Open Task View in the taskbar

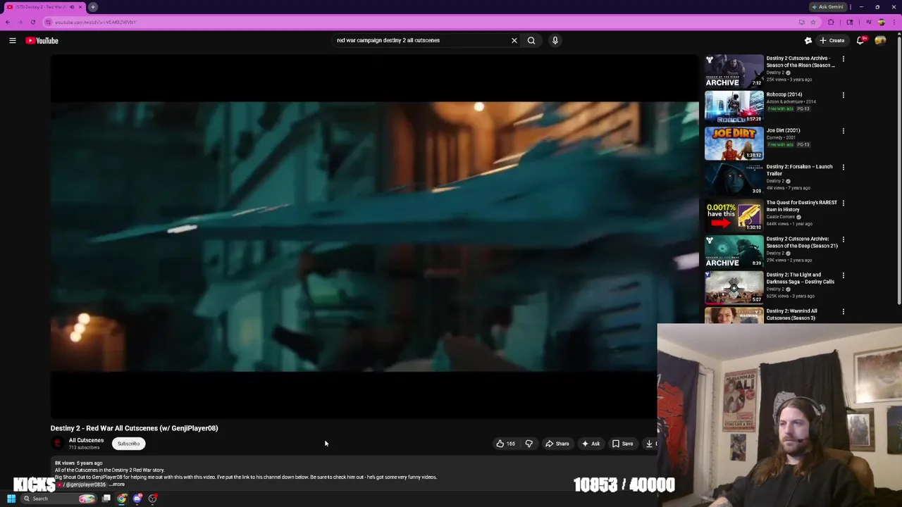click(106, 499)
